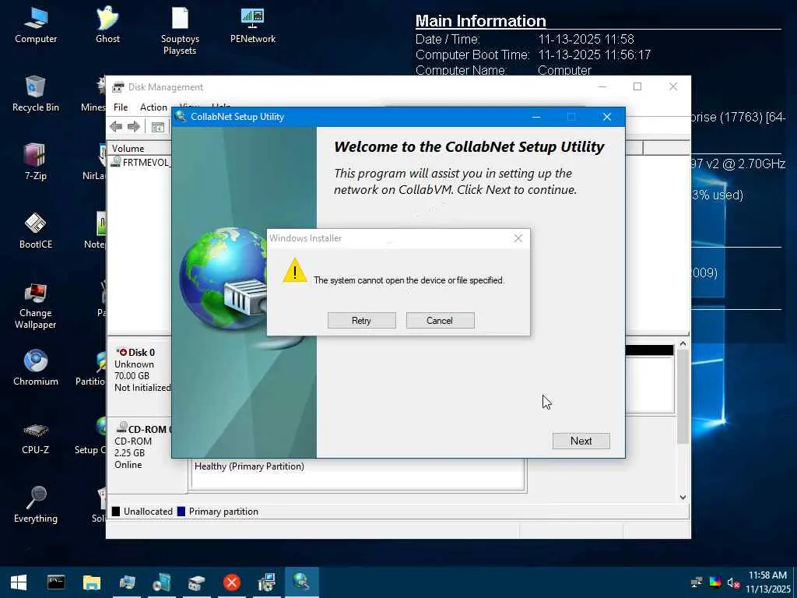
Task: Select the FRTMEVOL volume row
Action: (x=142, y=162)
